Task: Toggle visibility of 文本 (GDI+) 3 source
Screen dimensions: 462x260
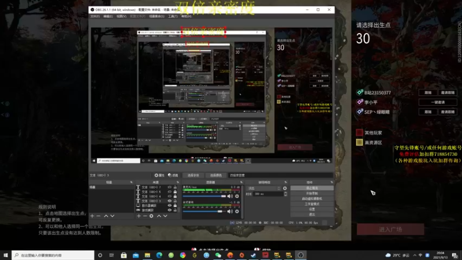Action: tap(169, 200)
